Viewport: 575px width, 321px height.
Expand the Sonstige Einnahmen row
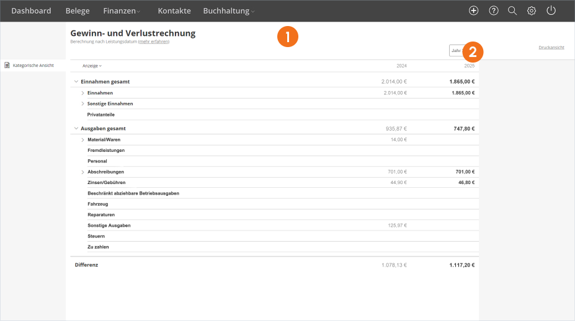point(83,103)
